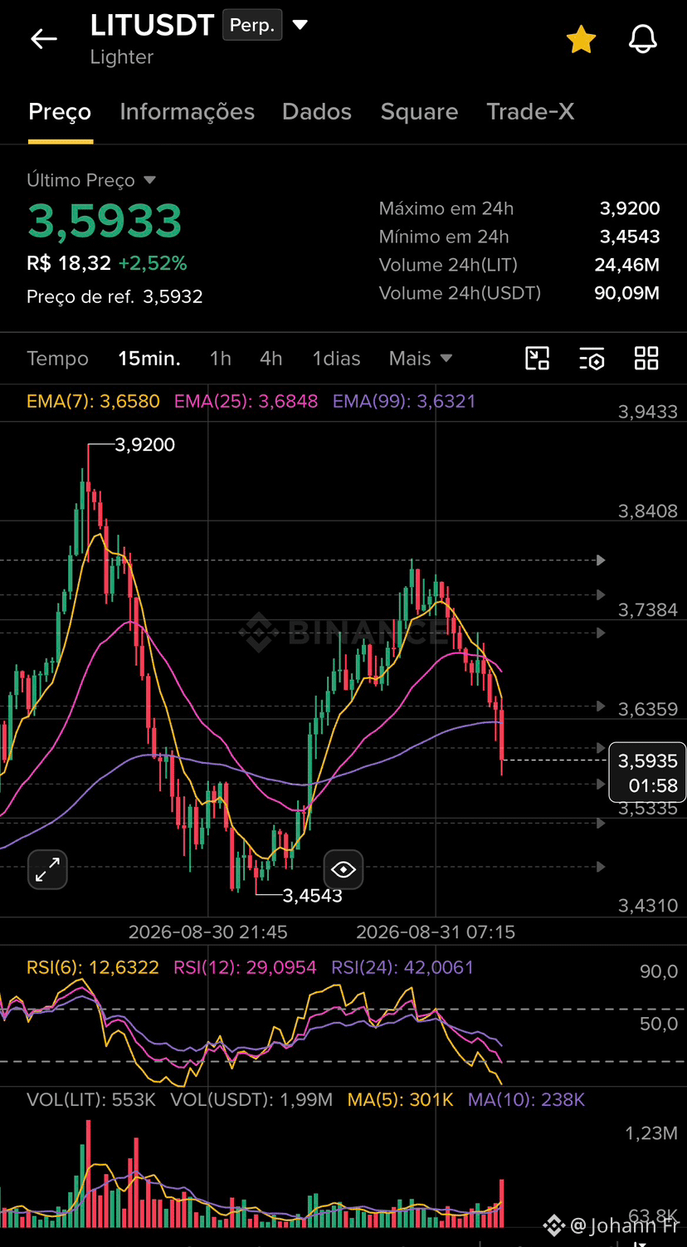Click the 3,9200 high price marker

click(144, 445)
